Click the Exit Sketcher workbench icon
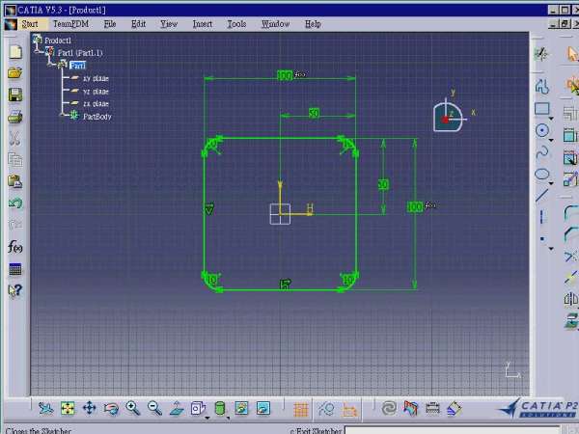The width and height of the screenshot is (579, 434). pos(541,54)
